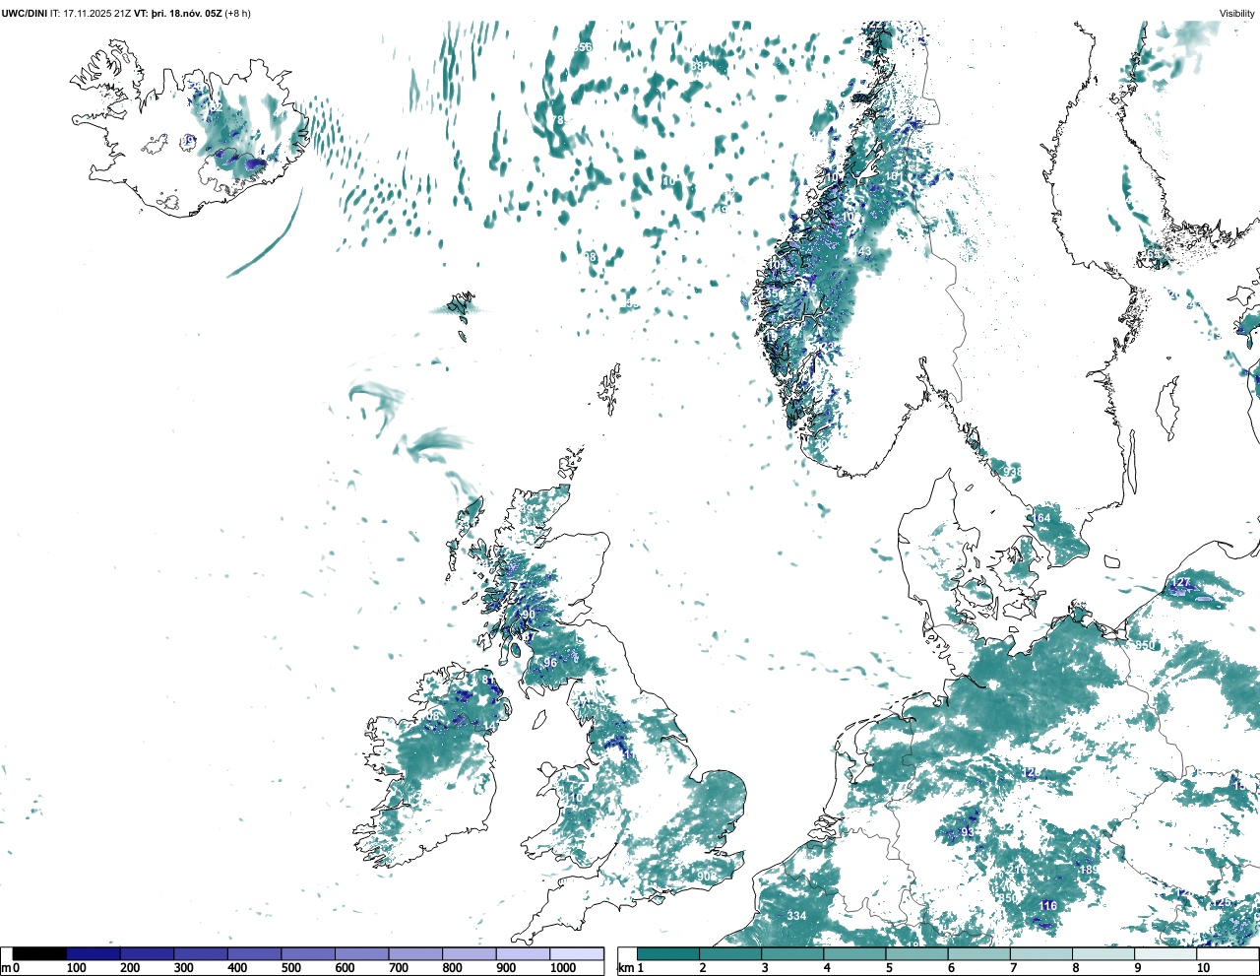Click the "164" value over southern Sweden
This screenshot has height=976, width=1260.
point(1041,518)
